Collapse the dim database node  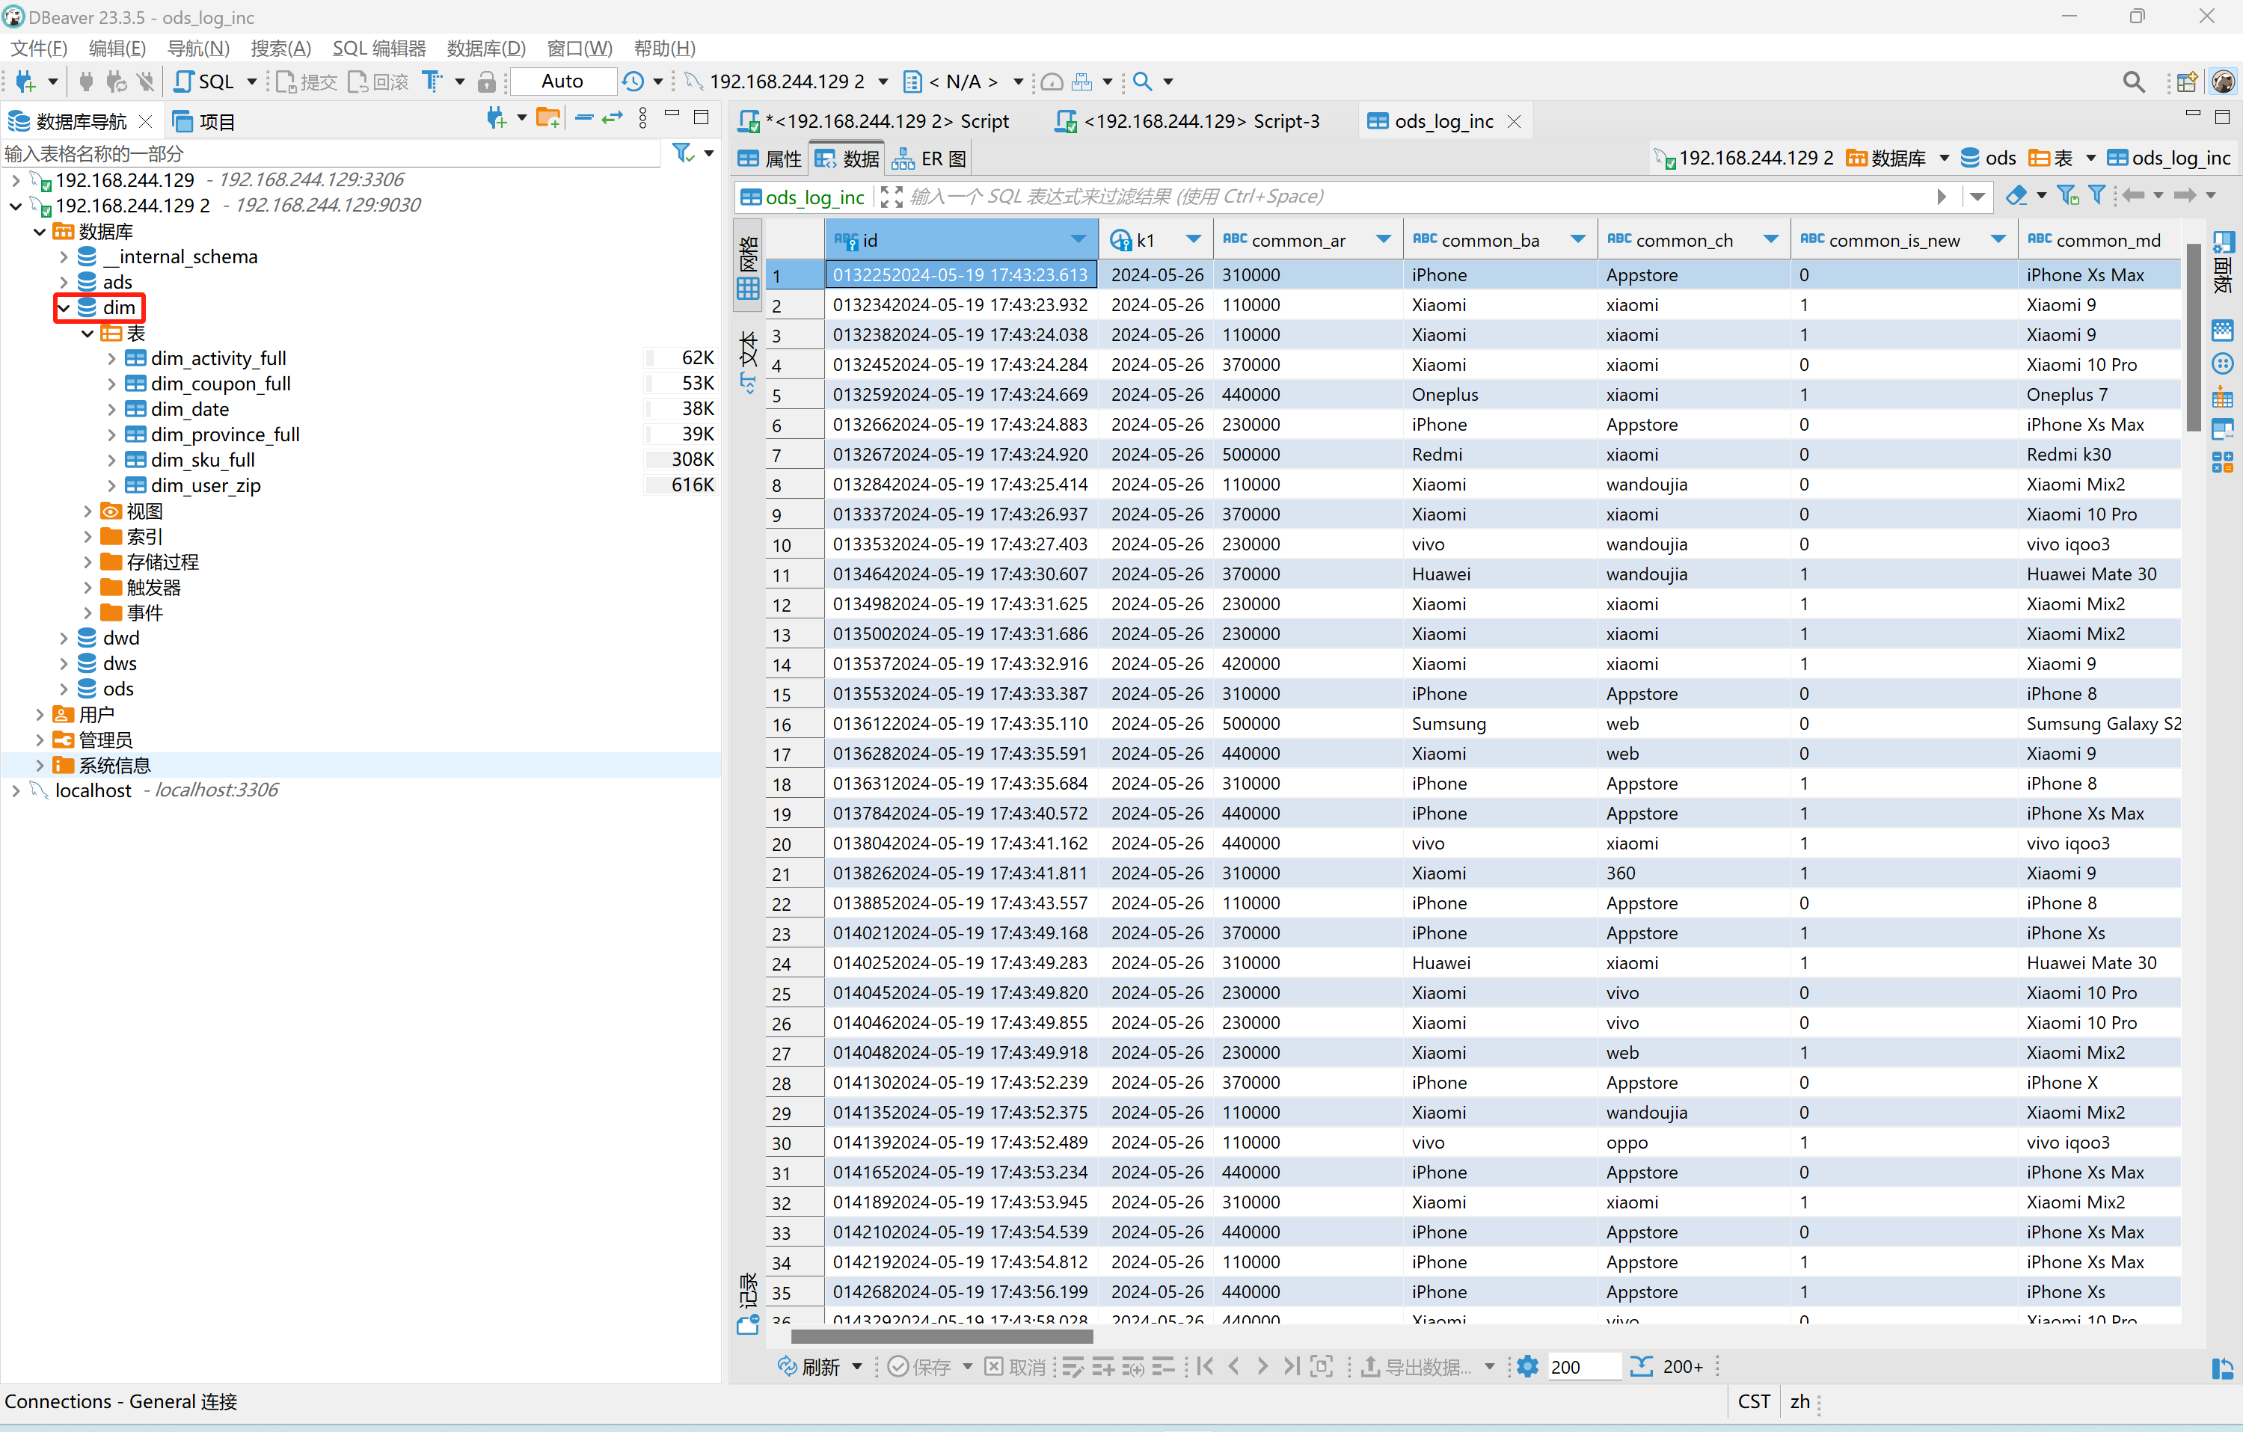(x=64, y=307)
